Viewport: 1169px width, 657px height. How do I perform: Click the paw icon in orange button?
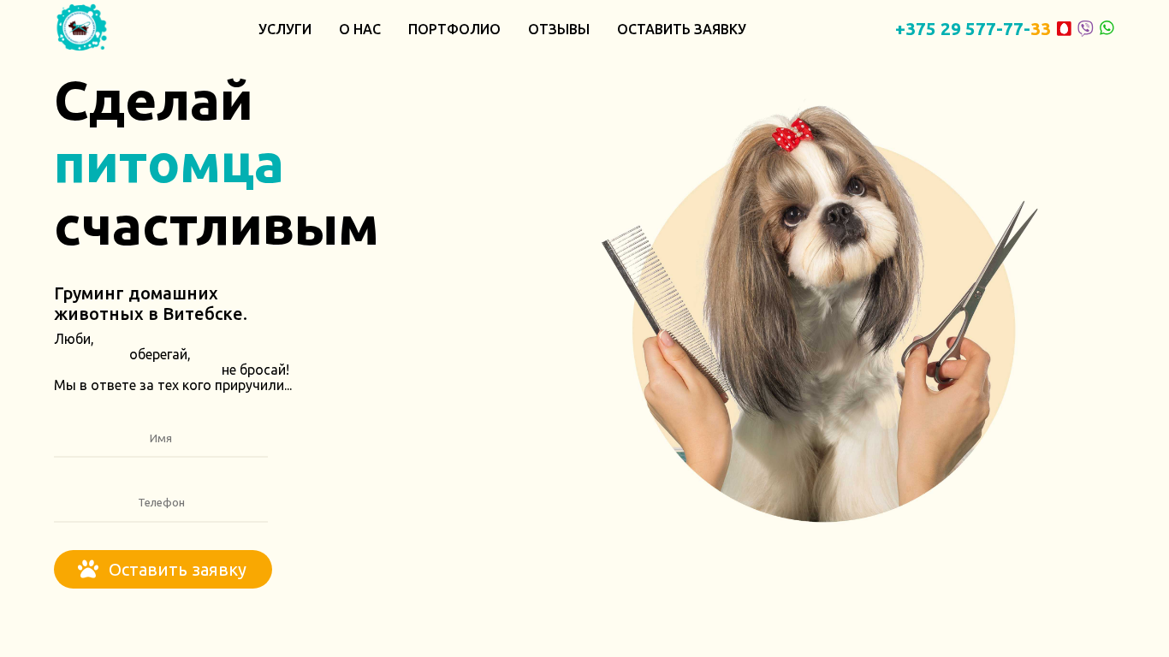pyautogui.click(x=88, y=569)
